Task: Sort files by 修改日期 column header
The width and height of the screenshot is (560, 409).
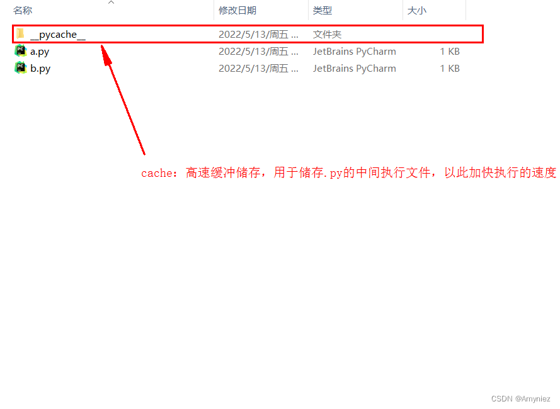Action: click(x=237, y=10)
